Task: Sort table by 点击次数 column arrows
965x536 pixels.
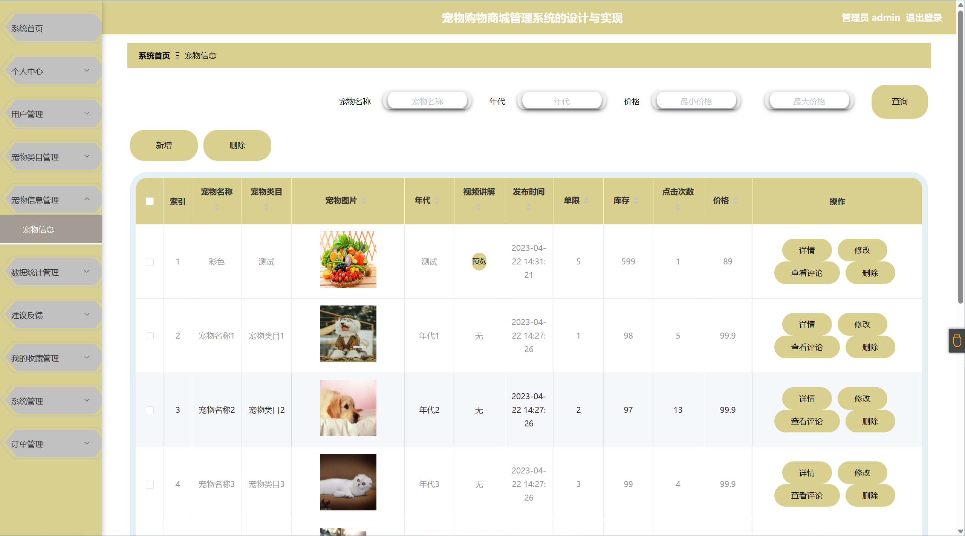Action: tap(678, 207)
